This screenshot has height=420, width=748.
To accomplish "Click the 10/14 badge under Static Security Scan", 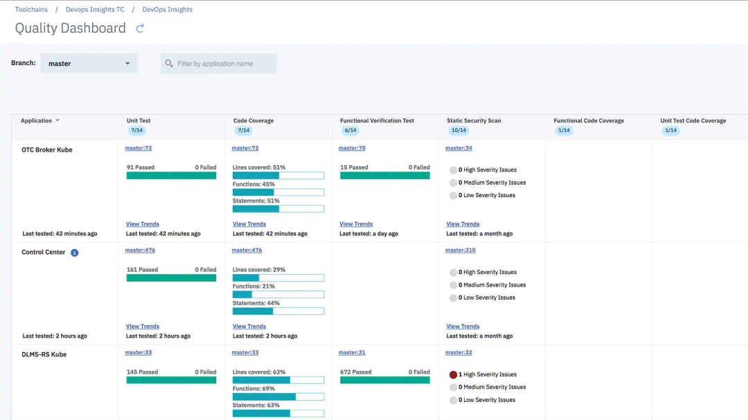I will 458,131.
